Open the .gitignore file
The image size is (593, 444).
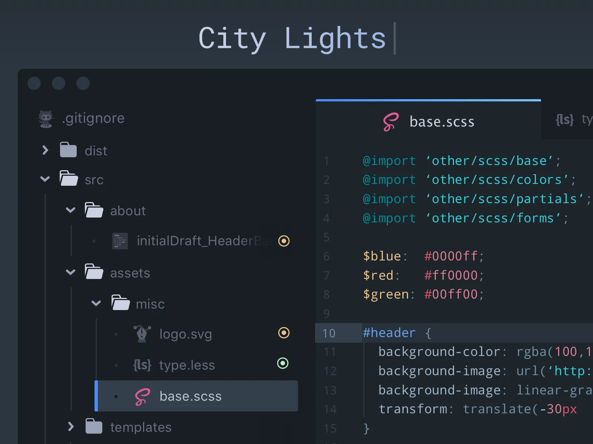(x=93, y=118)
